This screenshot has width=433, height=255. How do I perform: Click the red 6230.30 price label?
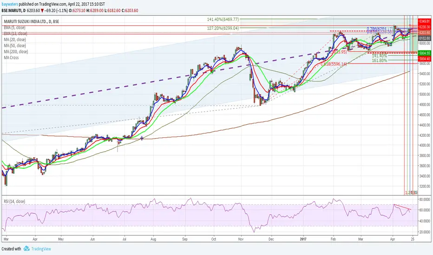tap(425, 27)
